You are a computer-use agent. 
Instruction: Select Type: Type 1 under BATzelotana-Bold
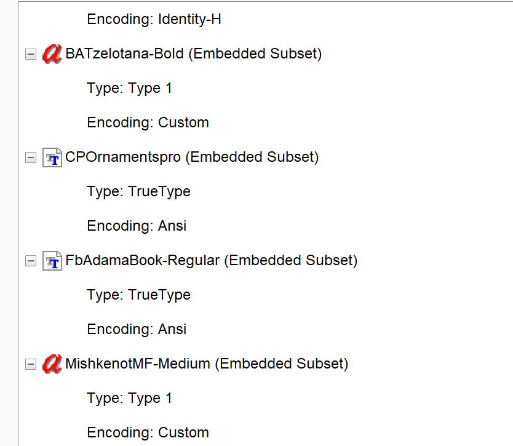click(x=129, y=89)
